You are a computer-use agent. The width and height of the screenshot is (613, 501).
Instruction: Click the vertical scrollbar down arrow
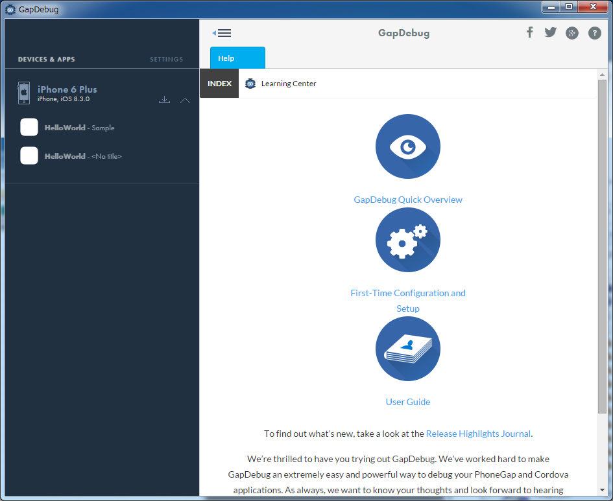pyautogui.click(x=602, y=490)
